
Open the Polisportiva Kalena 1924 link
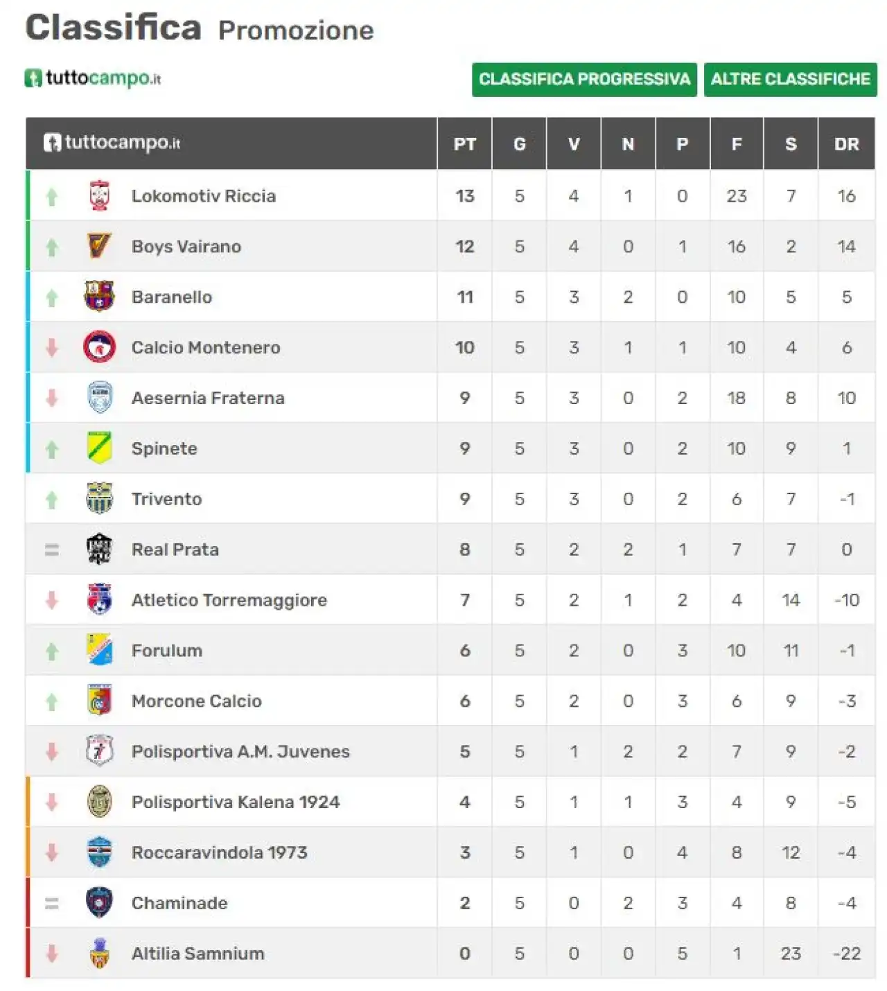236,802
